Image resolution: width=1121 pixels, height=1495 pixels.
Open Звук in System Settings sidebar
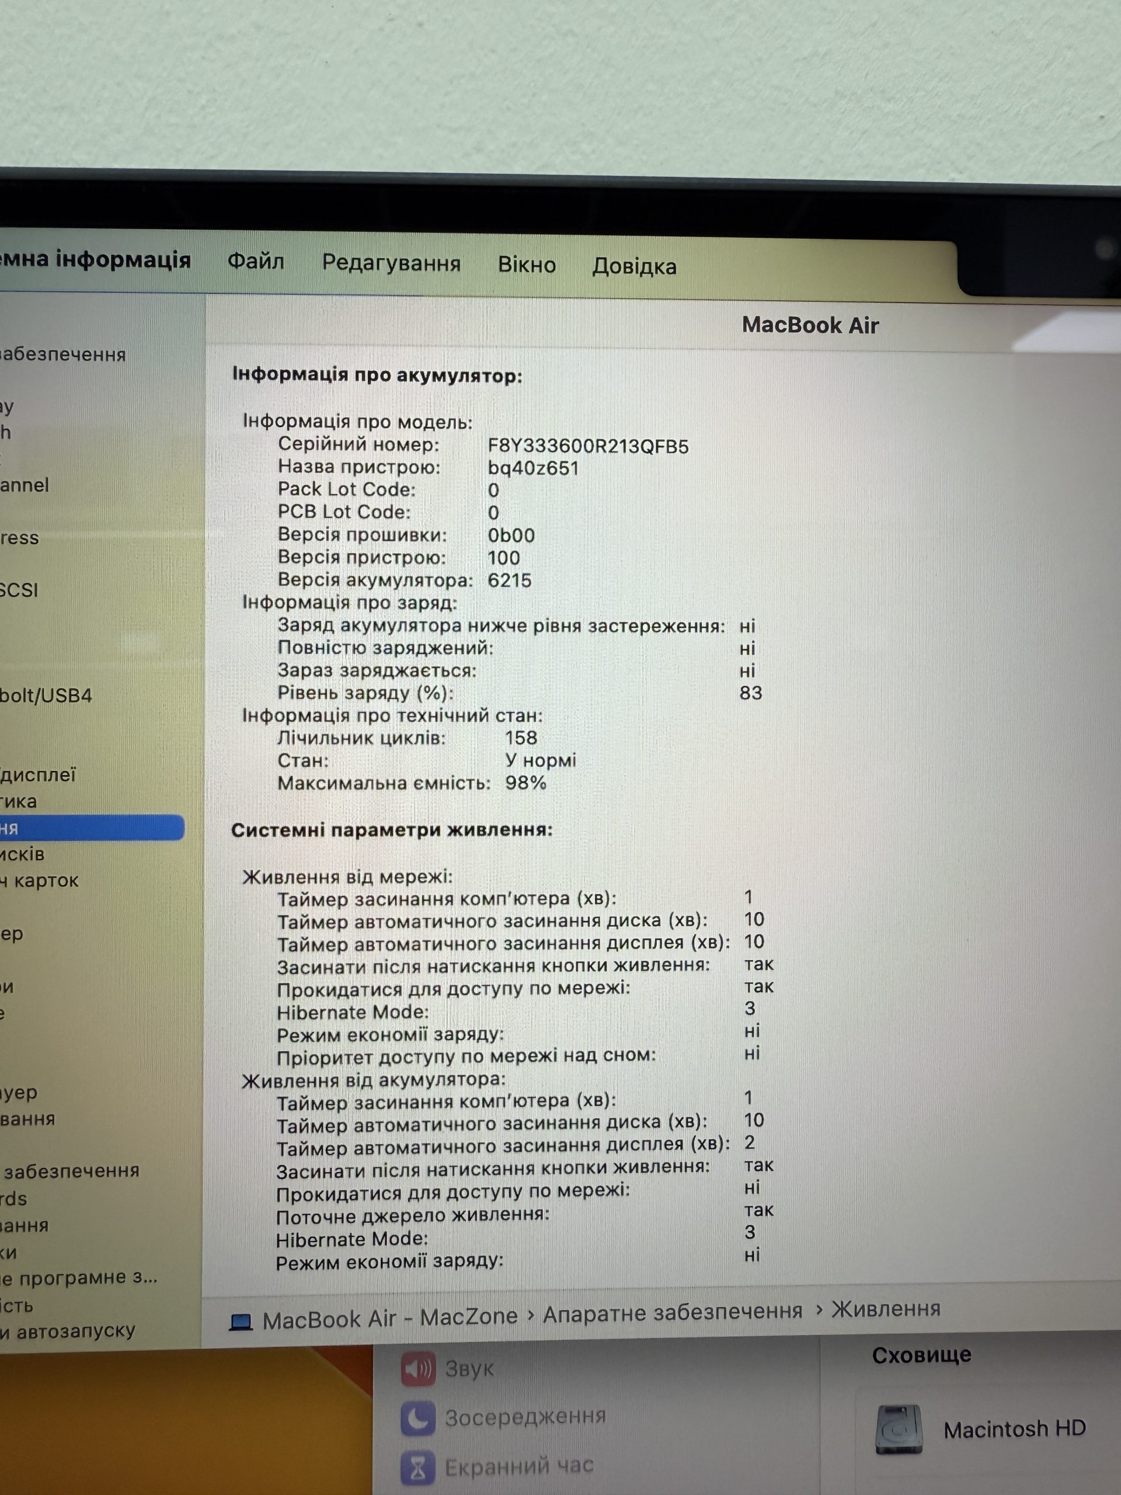click(x=469, y=1369)
